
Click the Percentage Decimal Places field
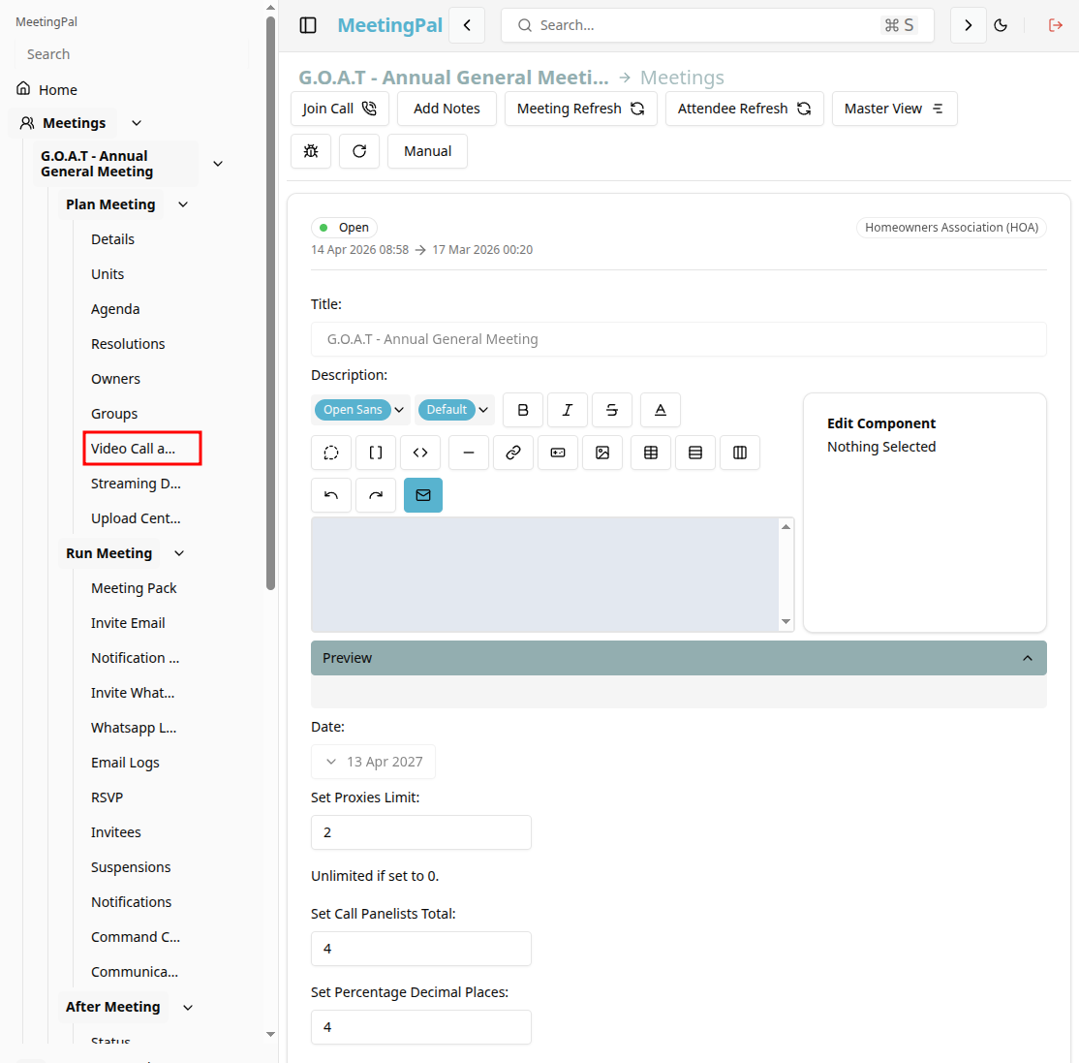[x=421, y=1027]
